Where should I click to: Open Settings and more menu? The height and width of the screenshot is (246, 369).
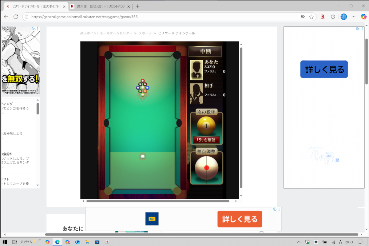[x=354, y=17]
